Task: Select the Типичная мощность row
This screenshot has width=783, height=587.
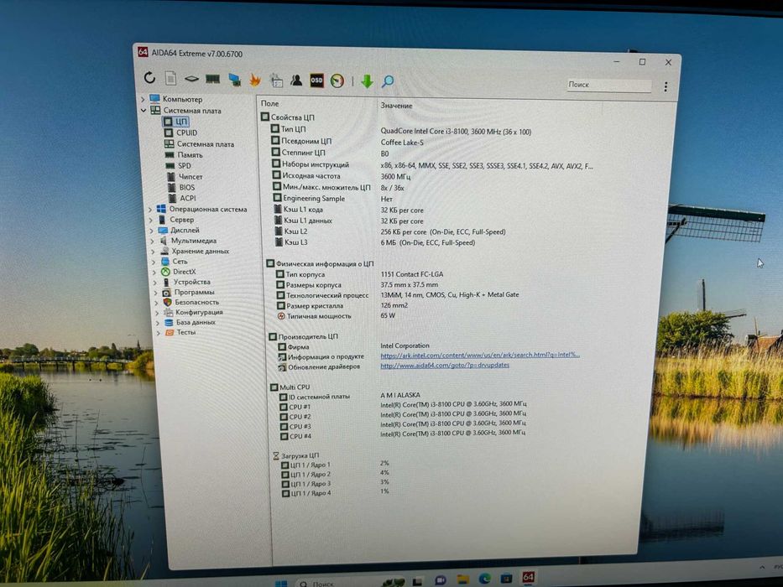Action: [x=336, y=316]
